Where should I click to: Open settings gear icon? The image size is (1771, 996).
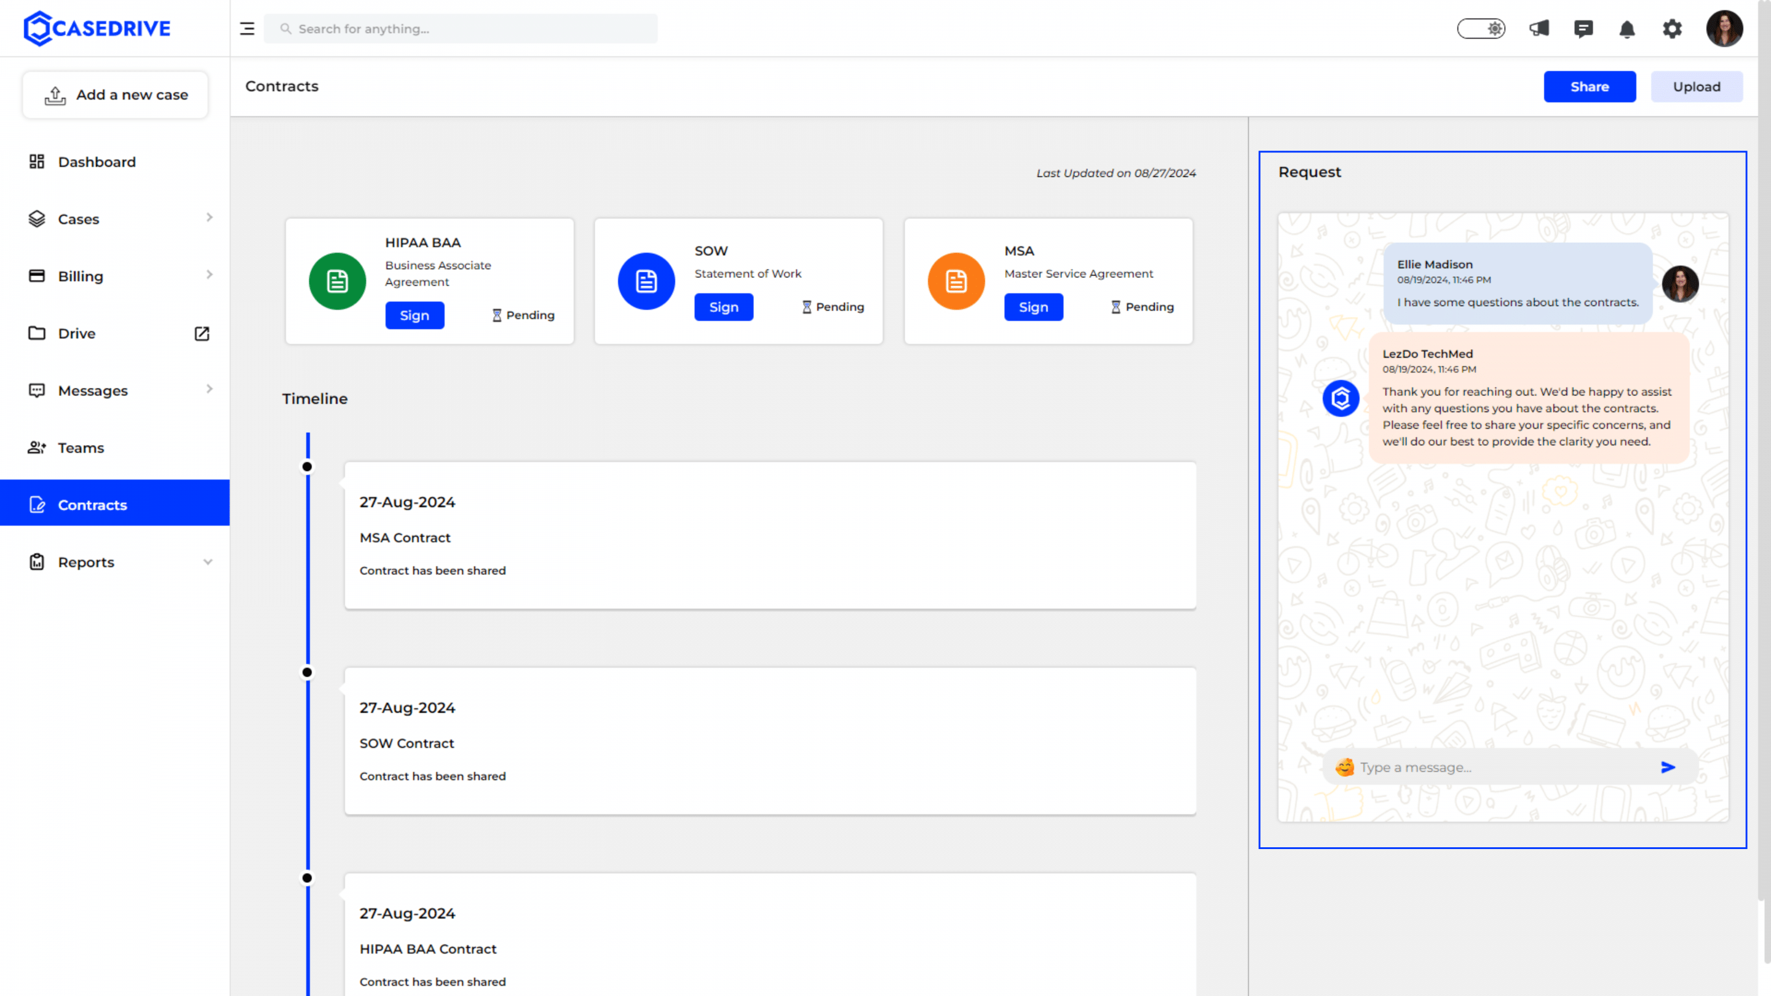click(1672, 29)
